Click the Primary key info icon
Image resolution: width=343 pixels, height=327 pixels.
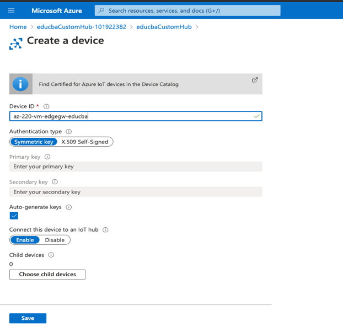pyautogui.click(x=47, y=157)
